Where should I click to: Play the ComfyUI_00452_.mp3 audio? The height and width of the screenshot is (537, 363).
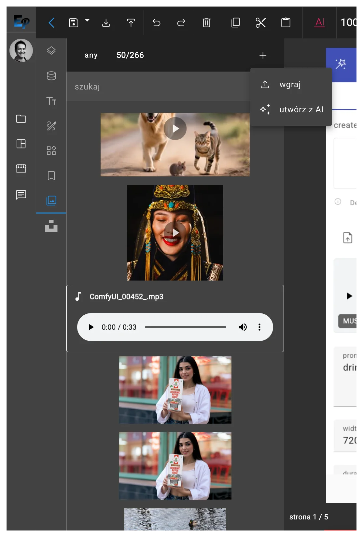tap(91, 327)
